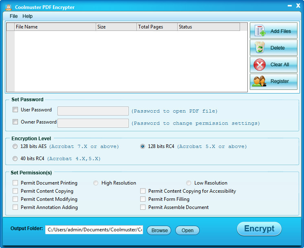The width and height of the screenshot is (304, 248).
Task: Click the Delete recycle bin icon
Action: coord(260,48)
